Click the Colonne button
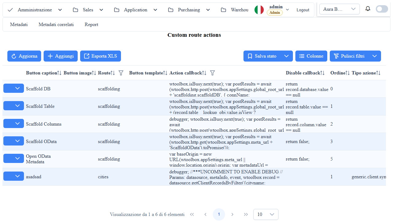Viewport: 393px width, 223px height. coord(311,56)
